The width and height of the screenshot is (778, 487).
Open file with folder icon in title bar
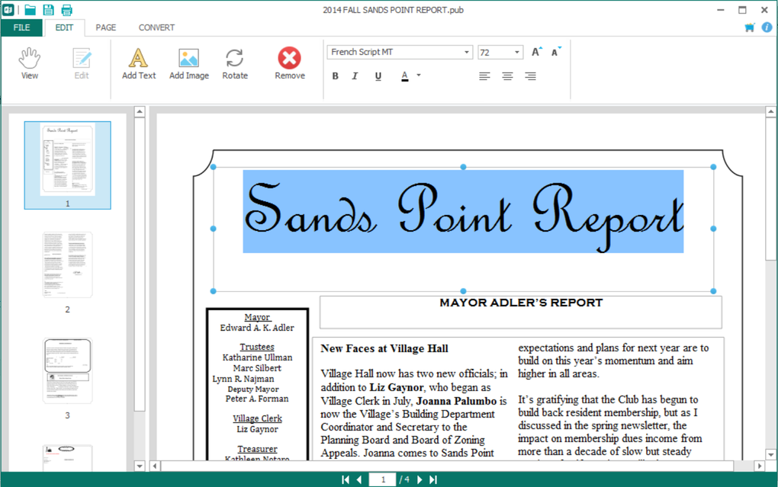31,9
